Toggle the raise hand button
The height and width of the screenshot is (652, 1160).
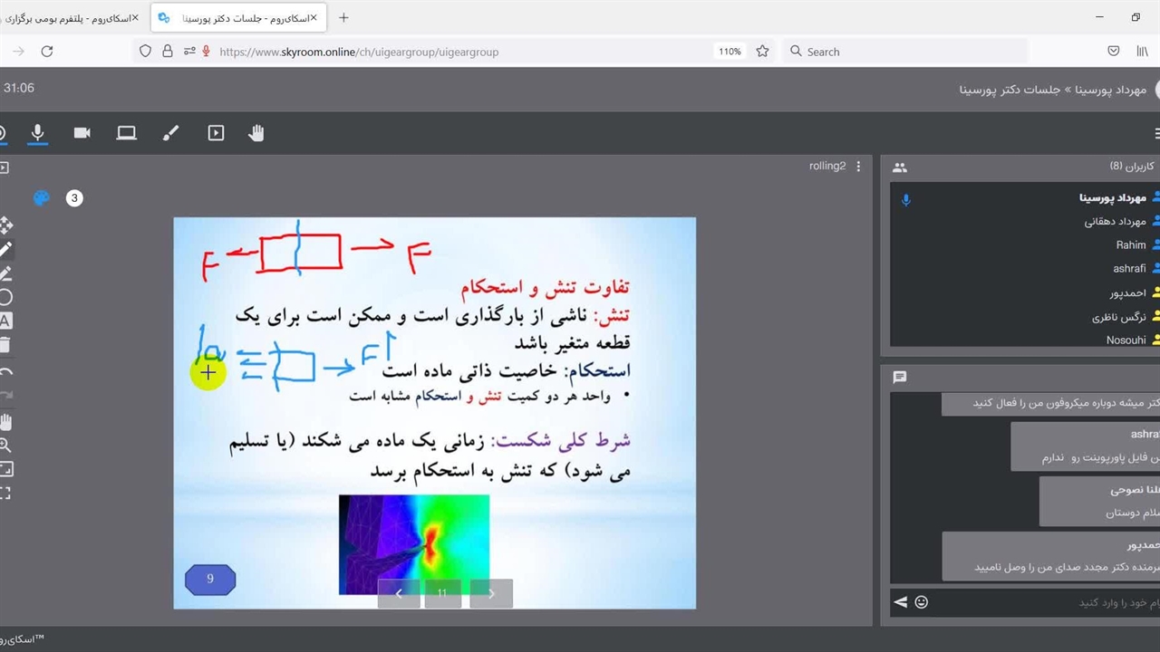coord(256,133)
